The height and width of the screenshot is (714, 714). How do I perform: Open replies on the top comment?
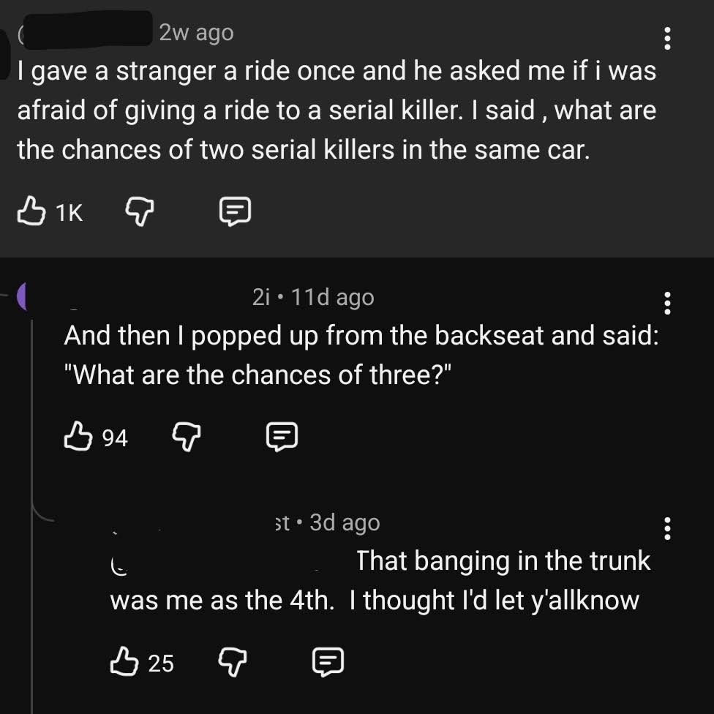tap(235, 211)
